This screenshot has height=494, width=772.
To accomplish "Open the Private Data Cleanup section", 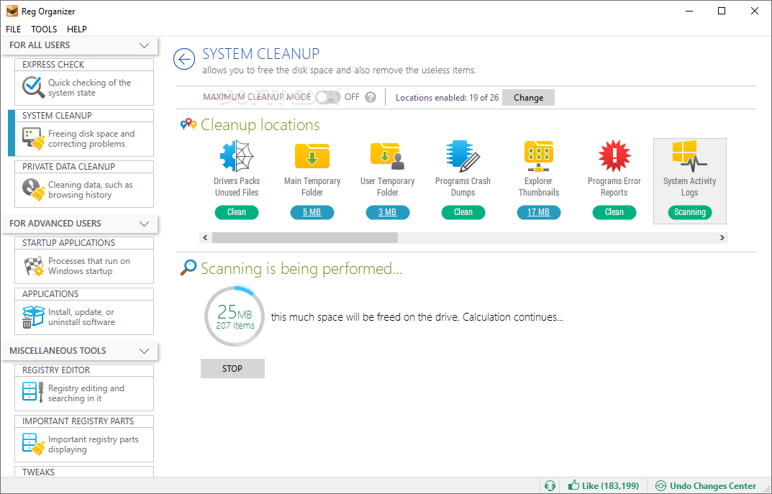I will (84, 184).
